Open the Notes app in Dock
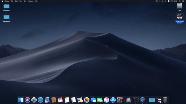The height and width of the screenshot is (104, 186). point(67,100)
